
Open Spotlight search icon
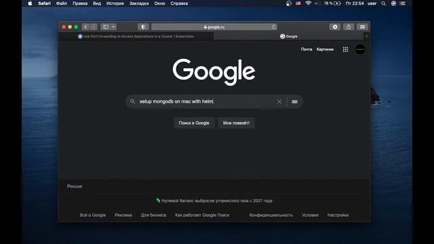coord(383,3)
